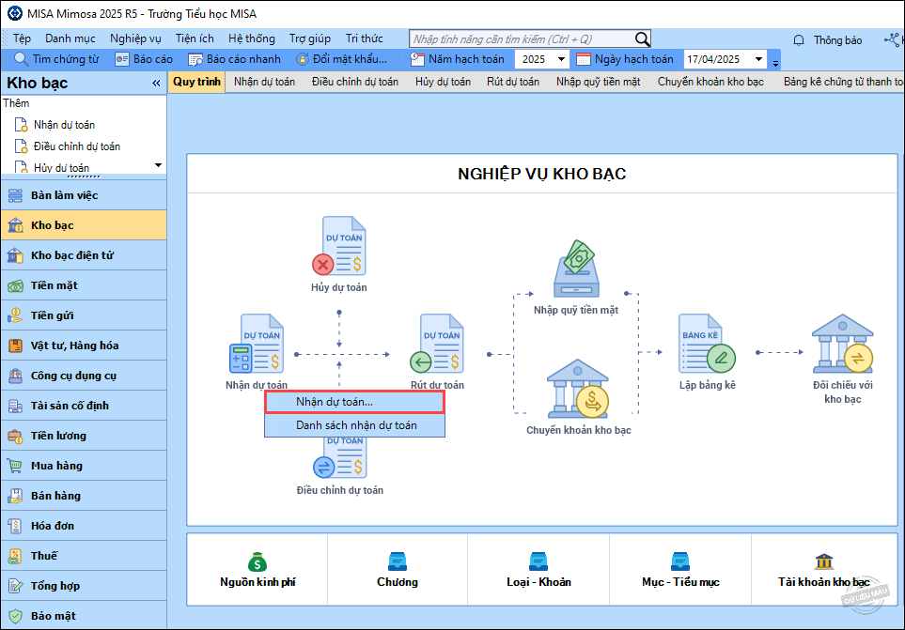
Task: Open Đối chiếu với kho bạc icon
Action: [x=843, y=345]
